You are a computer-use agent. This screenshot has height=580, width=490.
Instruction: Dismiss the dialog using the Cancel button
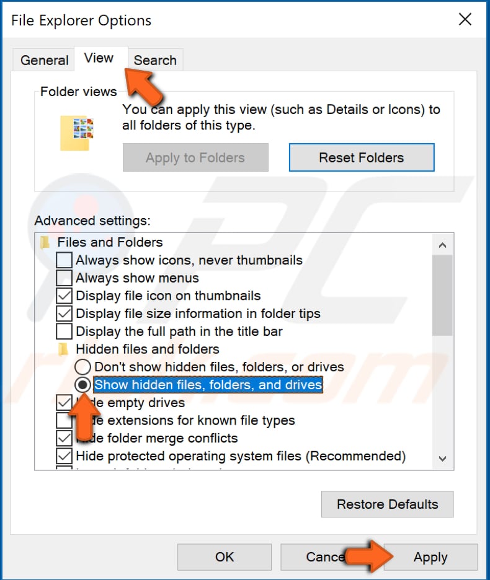tap(327, 556)
